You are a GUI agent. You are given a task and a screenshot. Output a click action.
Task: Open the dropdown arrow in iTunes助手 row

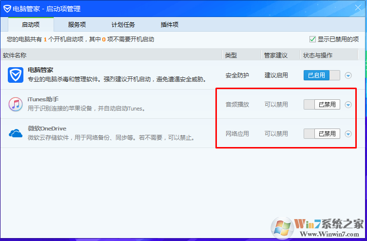tap(348, 105)
